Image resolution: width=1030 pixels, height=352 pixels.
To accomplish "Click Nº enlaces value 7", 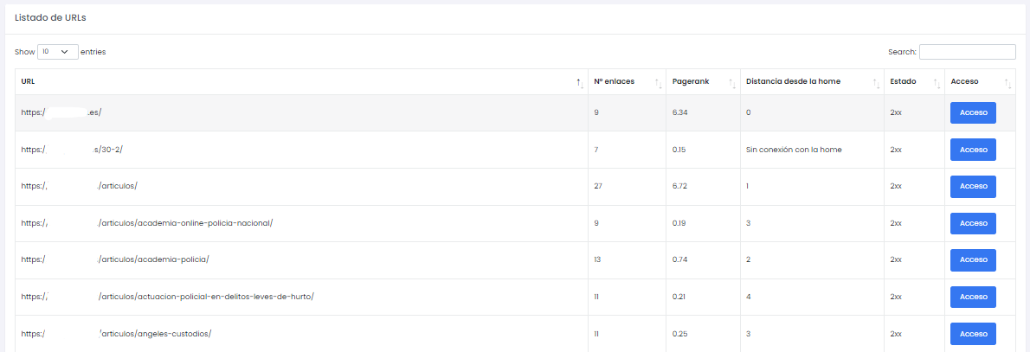I will (x=595, y=150).
